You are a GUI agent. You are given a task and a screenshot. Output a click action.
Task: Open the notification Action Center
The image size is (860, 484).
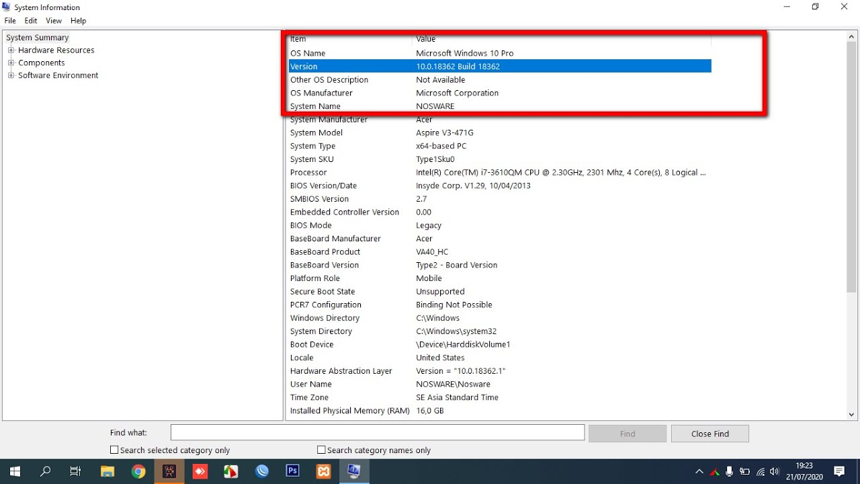click(839, 471)
